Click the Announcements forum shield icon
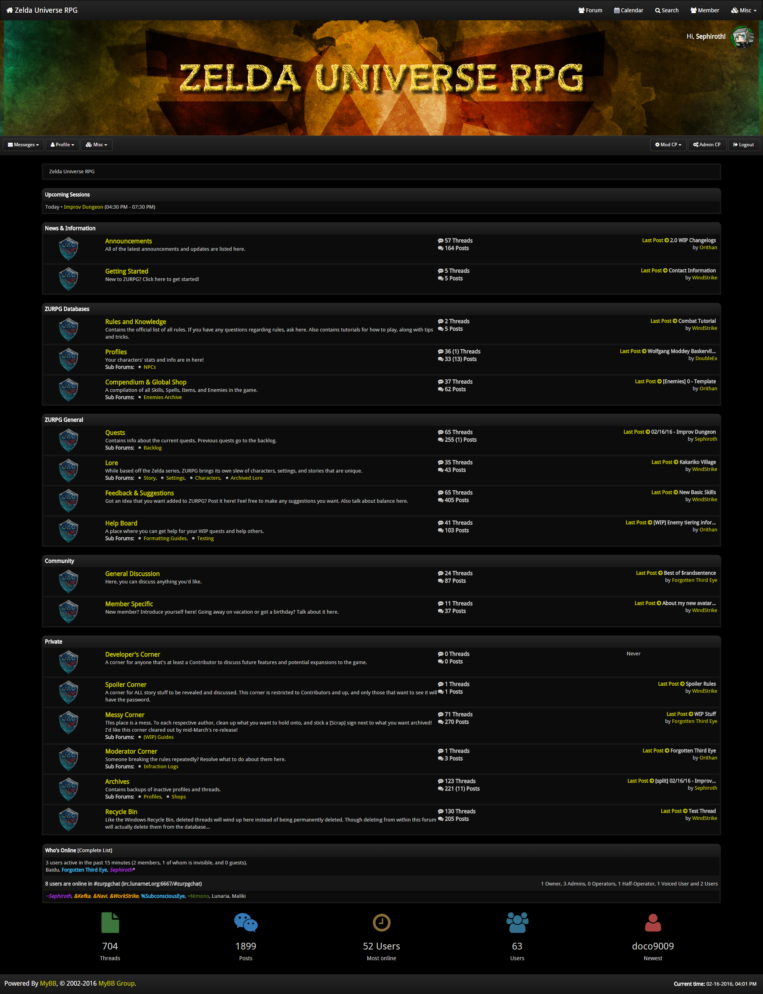Viewport: 763px width, 994px height. pyautogui.click(x=69, y=248)
